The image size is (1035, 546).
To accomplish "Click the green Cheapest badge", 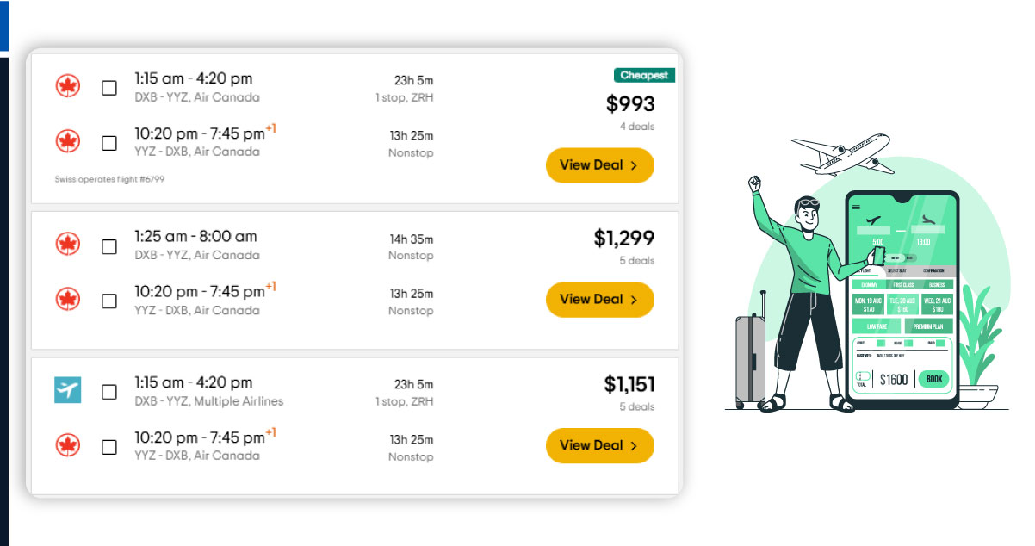I will 644,76.
